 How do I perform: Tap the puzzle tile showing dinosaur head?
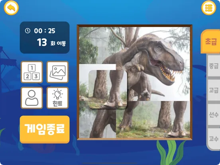171,45
